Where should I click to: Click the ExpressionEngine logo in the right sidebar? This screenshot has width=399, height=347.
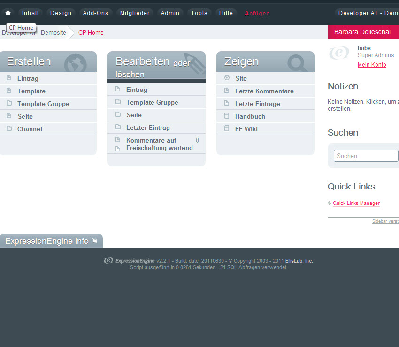(x=339, y=53)
